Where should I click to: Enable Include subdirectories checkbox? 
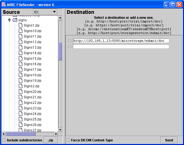coord(4,140)
